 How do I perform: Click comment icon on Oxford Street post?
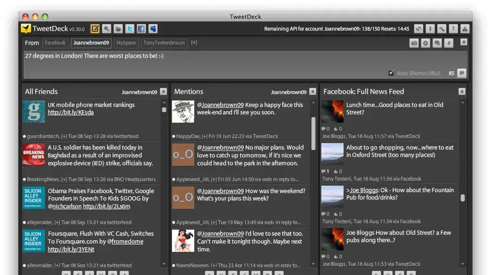point(324,171)
